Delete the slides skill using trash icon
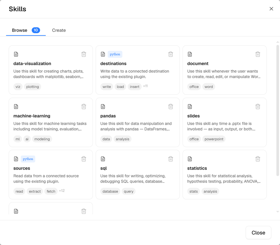Image resolution: width=280 pixels, height=245 pixels. click(258, 107)
